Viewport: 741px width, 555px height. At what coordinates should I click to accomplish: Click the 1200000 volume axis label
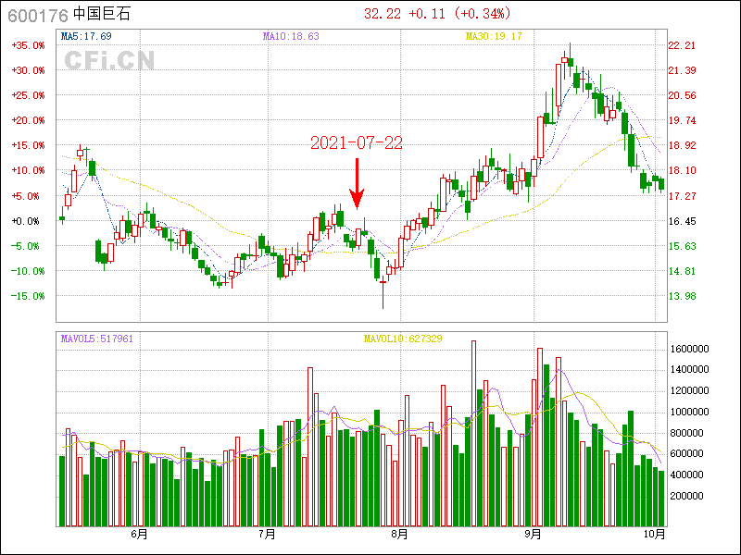tap(689, 390)
